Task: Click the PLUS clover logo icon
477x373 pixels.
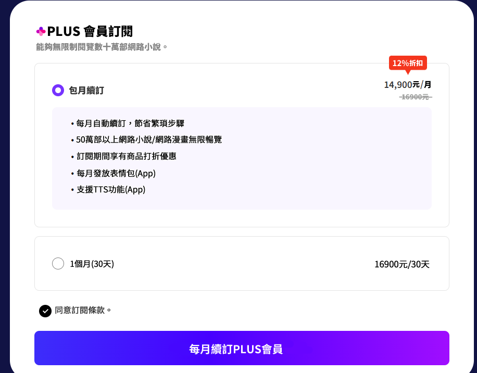Action: click(x=41, y=31)
